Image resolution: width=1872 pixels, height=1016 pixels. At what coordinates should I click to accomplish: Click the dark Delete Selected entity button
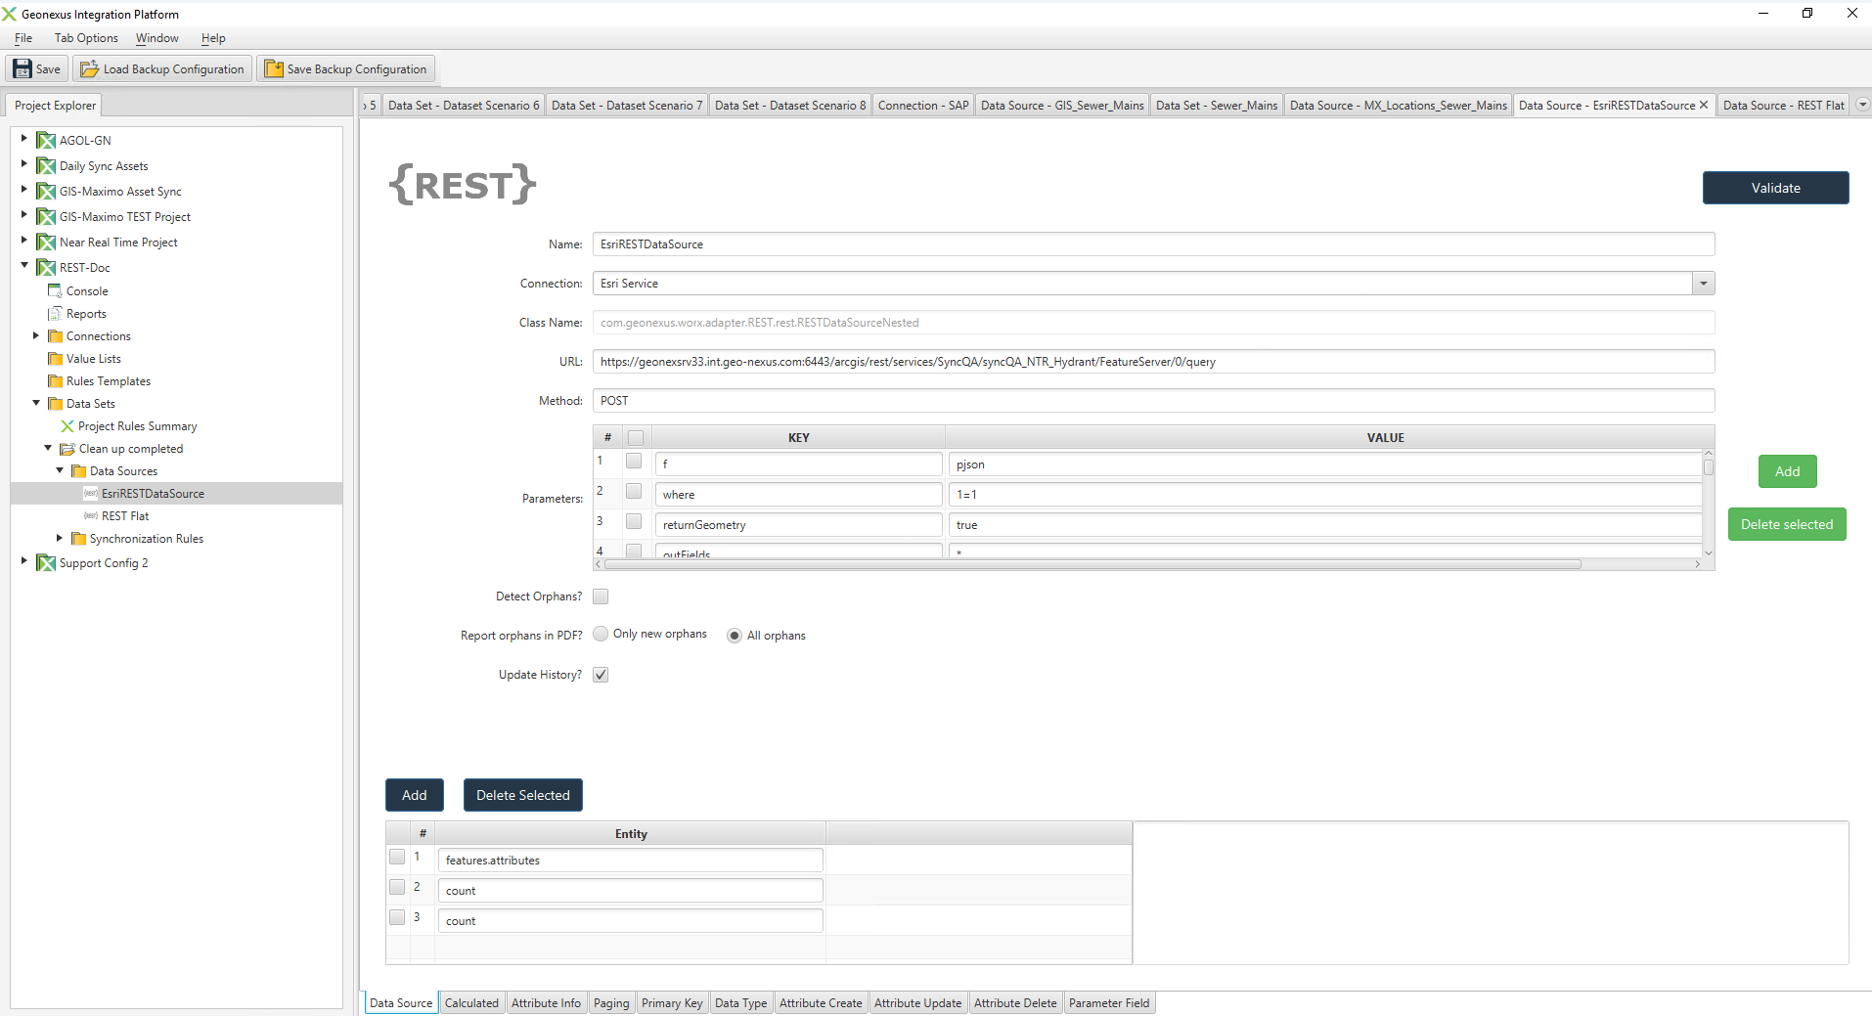point(523,795)
